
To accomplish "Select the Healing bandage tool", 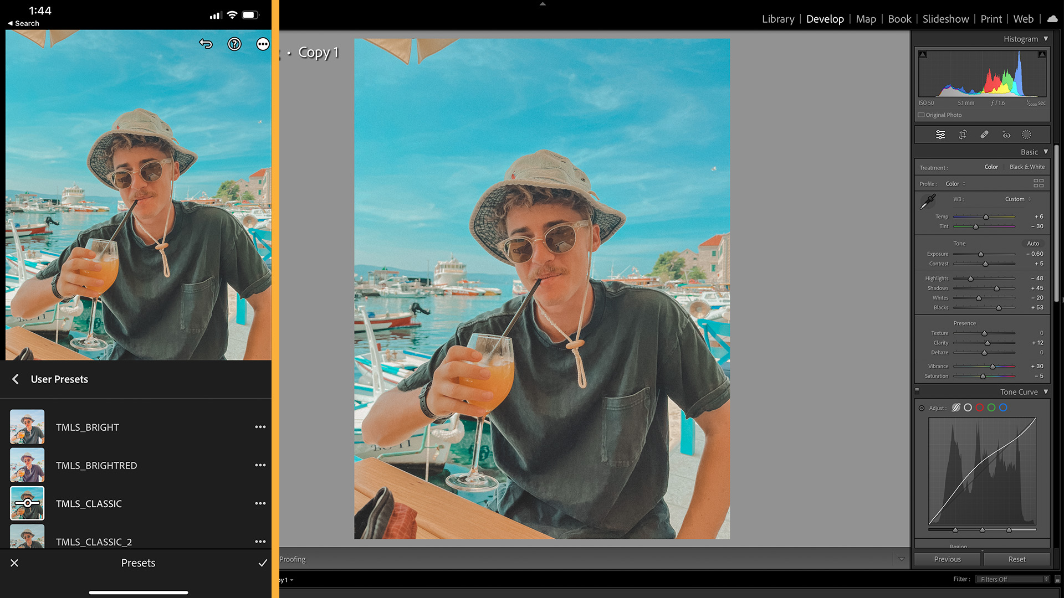I will click(x=984, y=135).
